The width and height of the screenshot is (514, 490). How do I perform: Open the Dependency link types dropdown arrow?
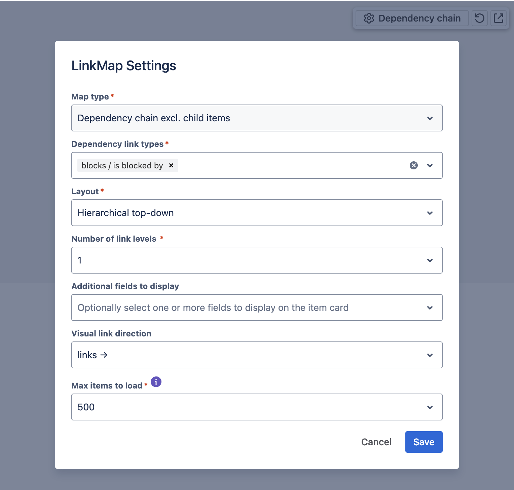click(430, 166)
